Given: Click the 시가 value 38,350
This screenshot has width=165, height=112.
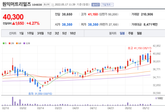Looking at the screenshot, I should pos(67,25).
